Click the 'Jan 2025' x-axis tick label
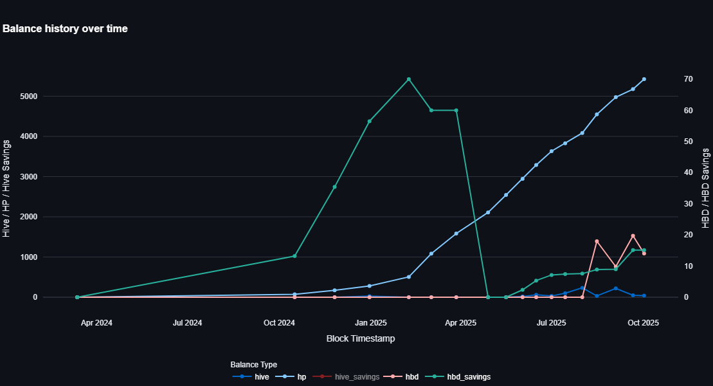 pos(370,322)
